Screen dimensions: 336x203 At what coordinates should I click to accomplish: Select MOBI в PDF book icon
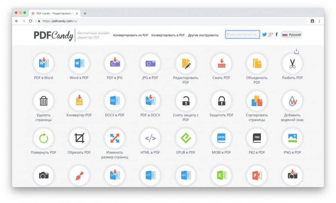[221, 138]
